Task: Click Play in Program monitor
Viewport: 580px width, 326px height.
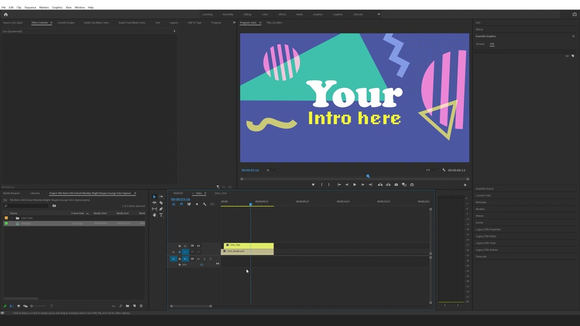Action: tap(354, 185)
